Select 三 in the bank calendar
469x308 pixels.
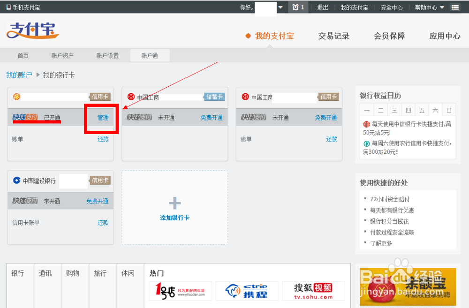(394, 110)
